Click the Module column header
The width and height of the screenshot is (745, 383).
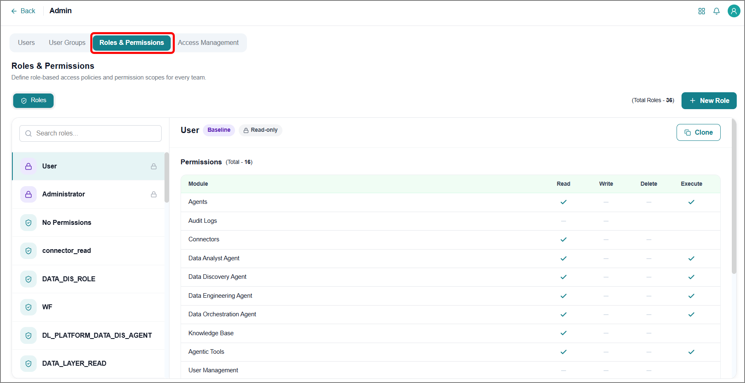[198, 184]
